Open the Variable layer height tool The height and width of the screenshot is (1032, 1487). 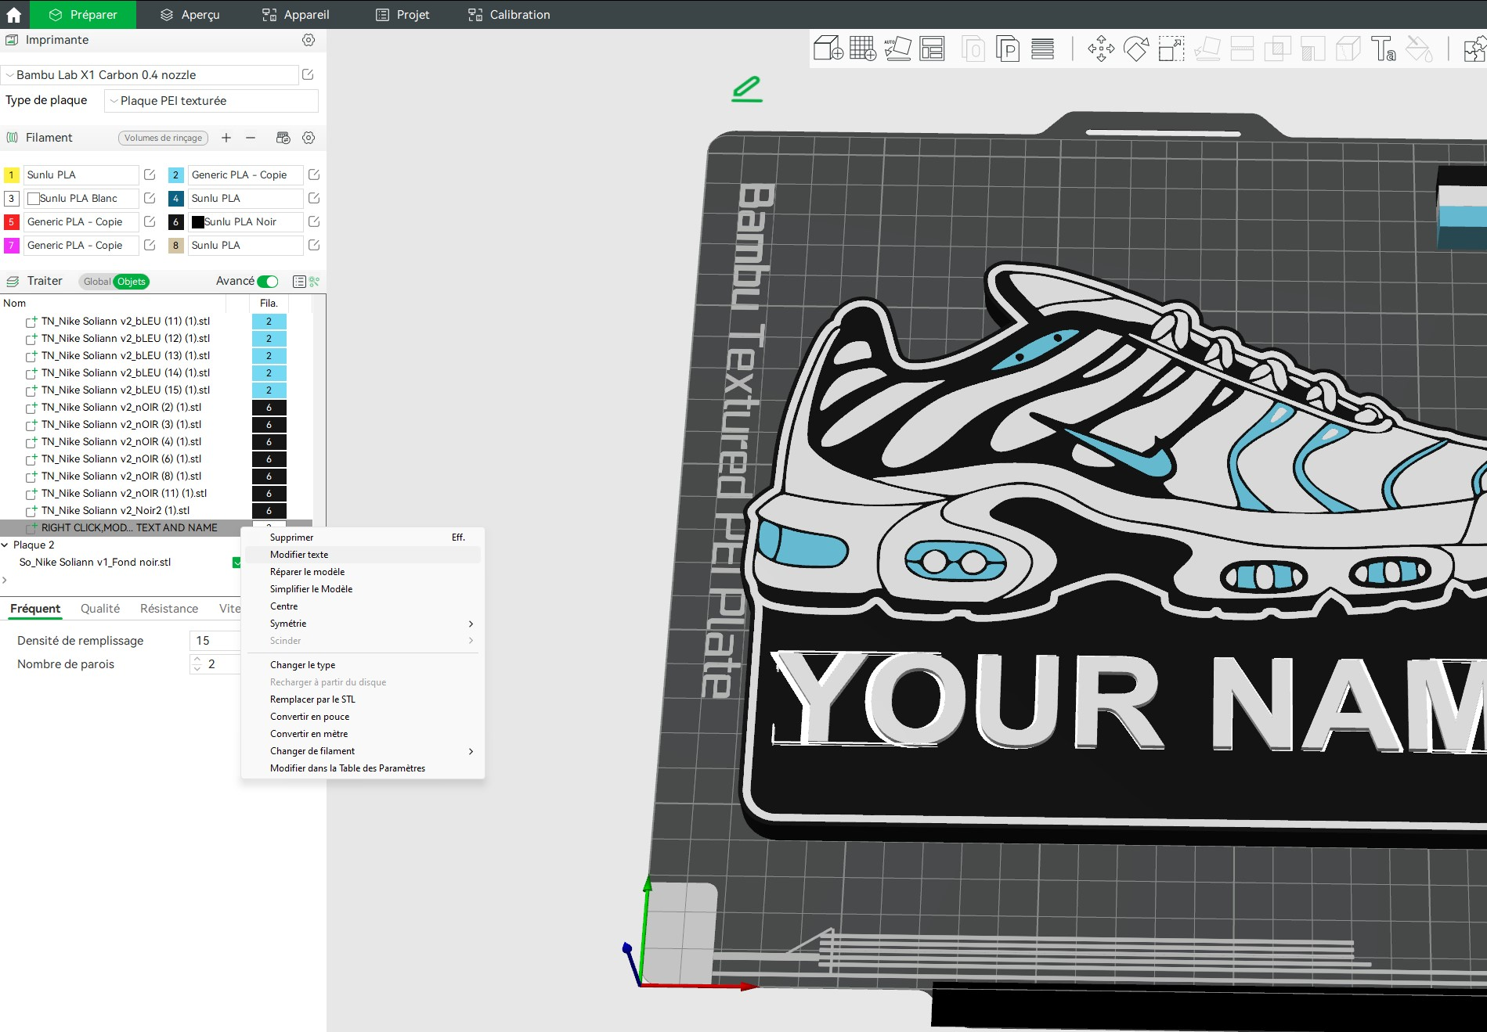click(1042, 49)
